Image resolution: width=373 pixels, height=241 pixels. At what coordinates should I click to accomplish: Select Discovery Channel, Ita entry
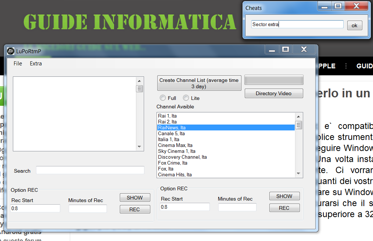click(x=226, y=157)
